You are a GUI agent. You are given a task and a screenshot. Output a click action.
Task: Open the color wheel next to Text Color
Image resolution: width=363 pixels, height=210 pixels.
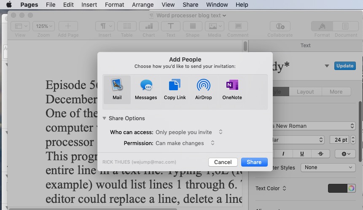(x=351, y=188)
